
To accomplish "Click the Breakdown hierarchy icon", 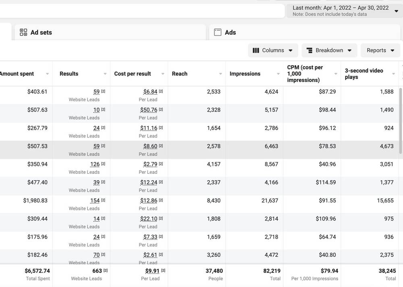I will pos(310,50).
